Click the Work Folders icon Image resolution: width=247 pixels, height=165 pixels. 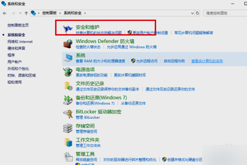pos(68,142)
